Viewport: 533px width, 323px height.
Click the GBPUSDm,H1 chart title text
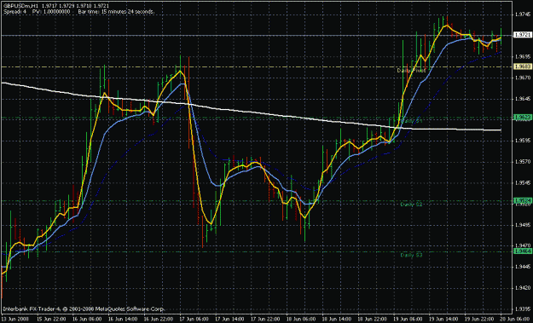tap(20, 6)
